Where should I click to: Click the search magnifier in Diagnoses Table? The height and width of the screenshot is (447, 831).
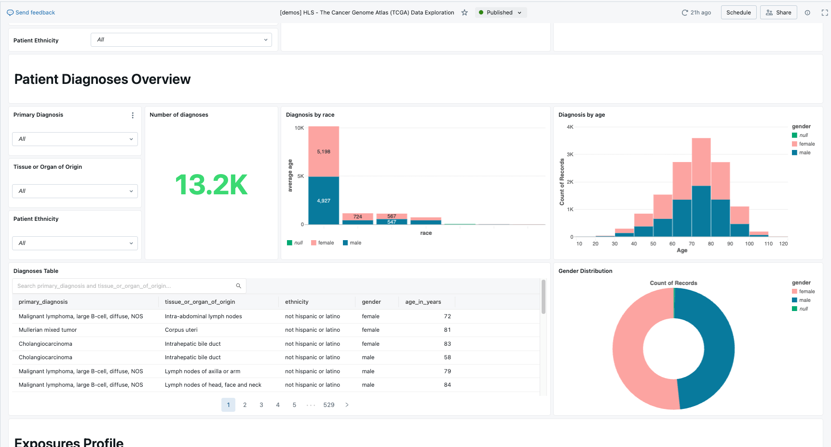click(x=238, y=285)
